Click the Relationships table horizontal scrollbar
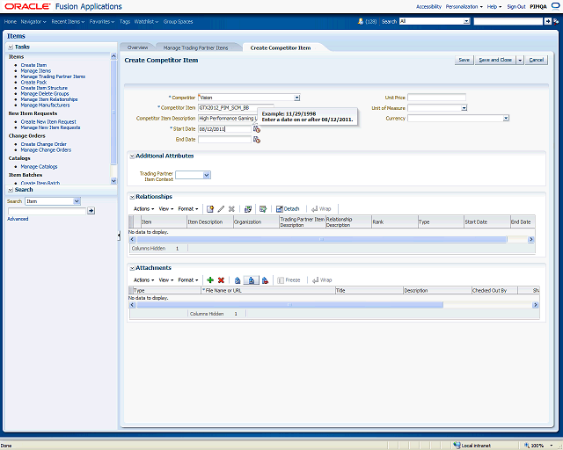This screenshot has width=563, height=450. click(317, 239)
